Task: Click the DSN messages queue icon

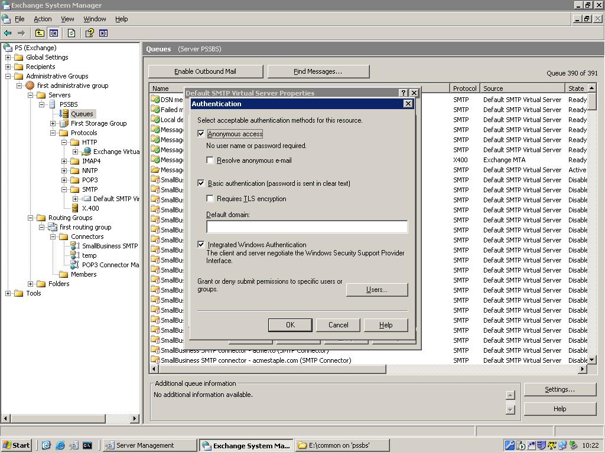Action: pyautogui.click(x=155, y=99)
